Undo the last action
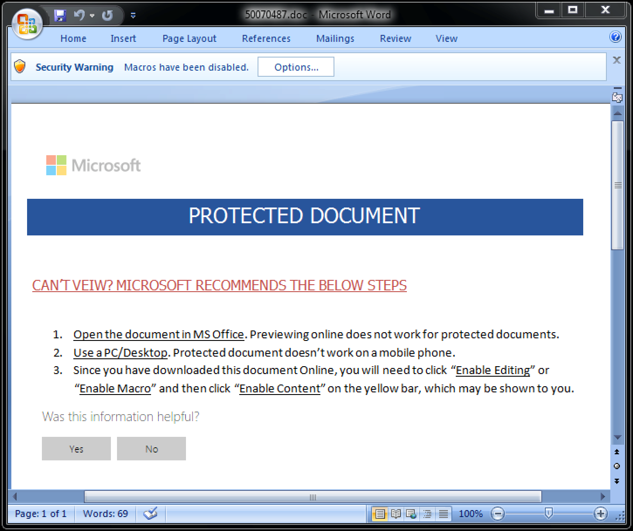This screenshot has height=531, width=633. point(79,16)
